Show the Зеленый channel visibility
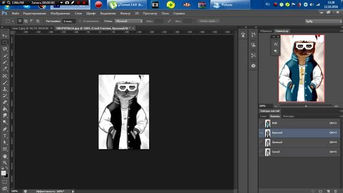Screen dimensions: 343x193 coord(261,143)
